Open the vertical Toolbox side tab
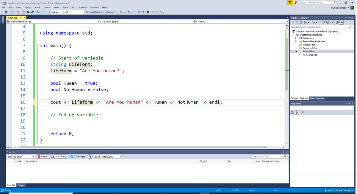Viewport: 357px width, 194px height. [3, 20]
